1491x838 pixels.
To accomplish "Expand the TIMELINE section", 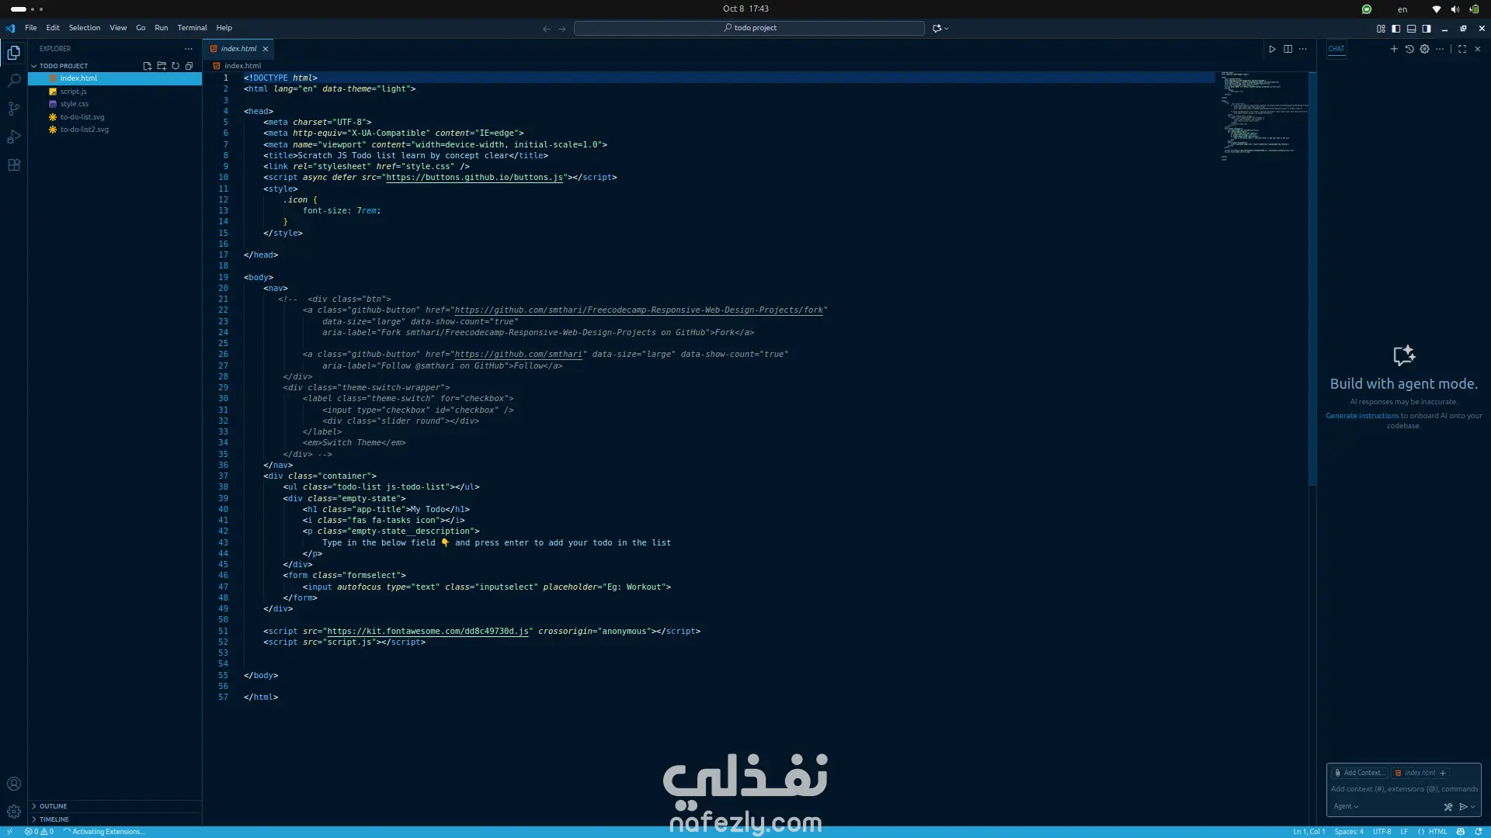I will click(x=54, y=819).
